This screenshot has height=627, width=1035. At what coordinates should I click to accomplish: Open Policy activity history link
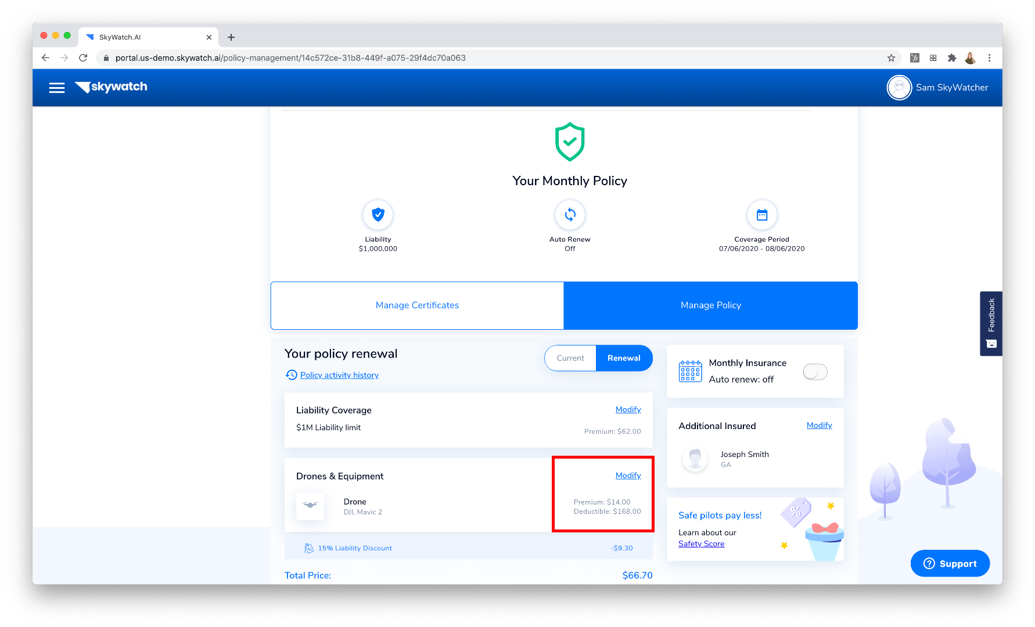[x=339, y=375]
